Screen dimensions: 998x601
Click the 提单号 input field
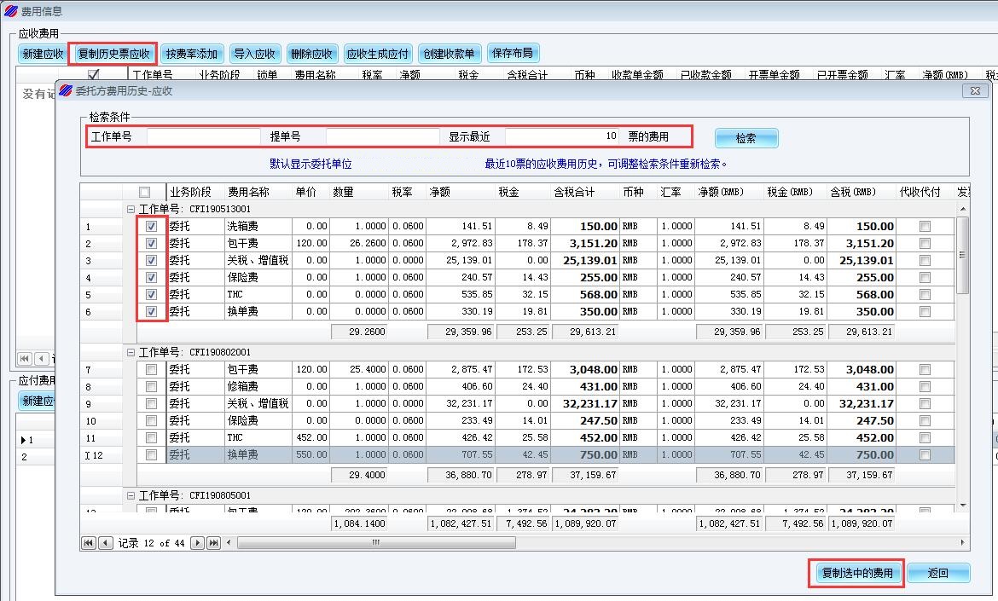pos(382,136)
